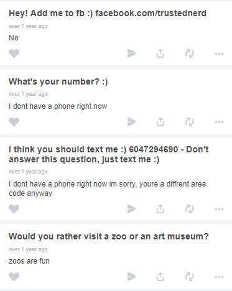The height and width of the screenshot is (291, 232).
Task: Send arrow on "text me" question post
Action: [131, 209]
